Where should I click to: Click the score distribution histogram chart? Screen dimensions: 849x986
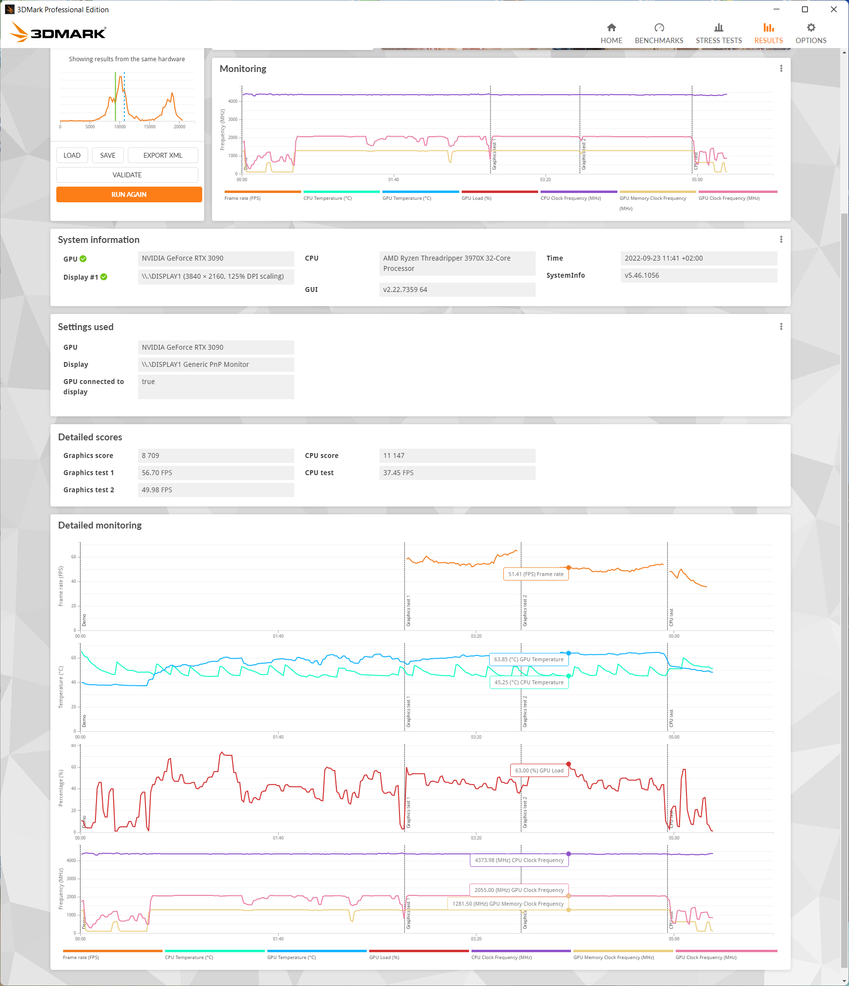tap(127, 100)
